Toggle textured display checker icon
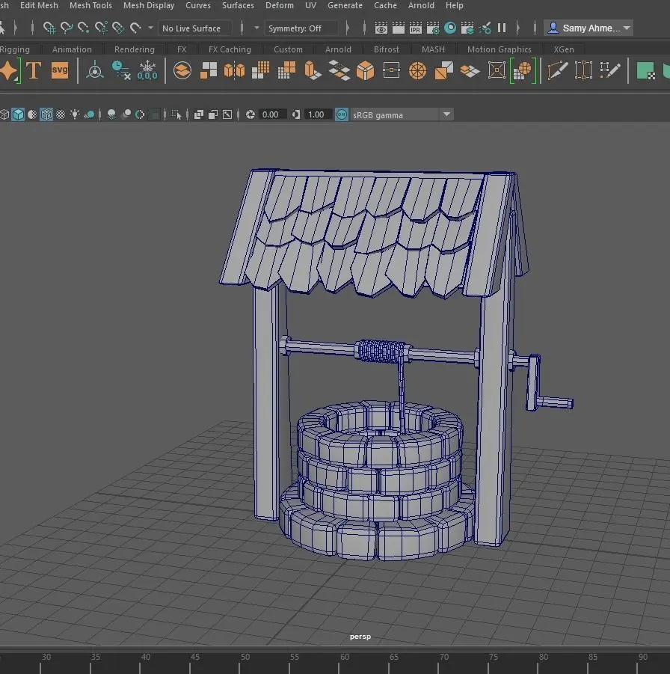 pyautogui.click(x=61, y=114)
